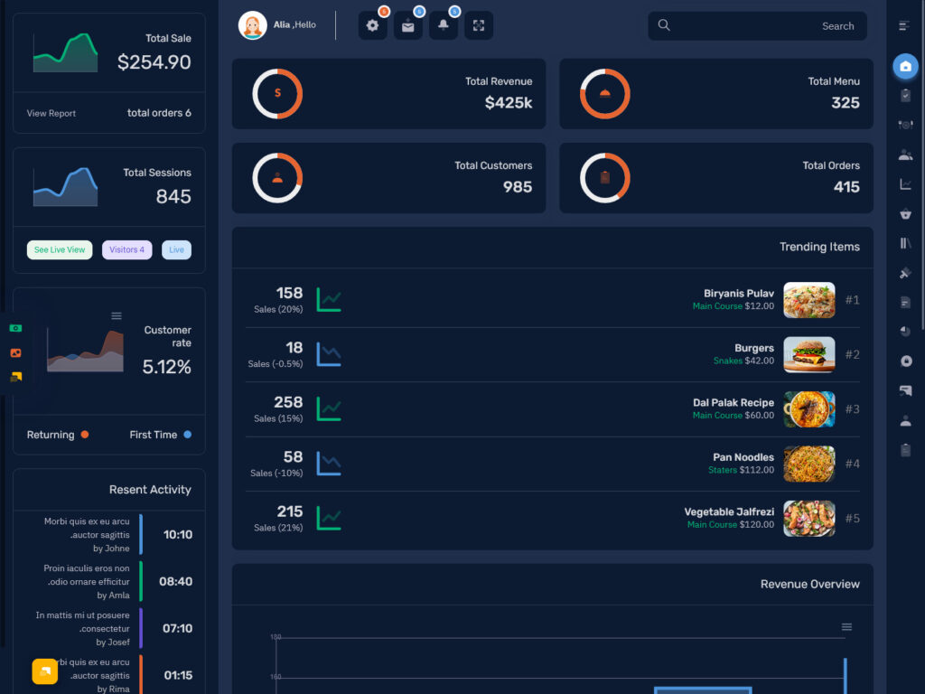Enable the Live indicator under Total Sessions
This screenshot has width=925, height=694.
(x=176, y=249)
